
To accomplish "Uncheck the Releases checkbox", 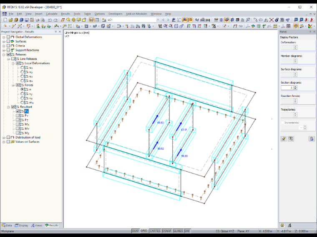I will (8, 54).
